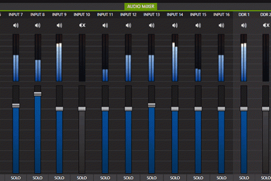The height and width of the screenshot is (181, 271).
Task: Click the INPUT 10 volume fader handle
Action: [x=82, y=109]
